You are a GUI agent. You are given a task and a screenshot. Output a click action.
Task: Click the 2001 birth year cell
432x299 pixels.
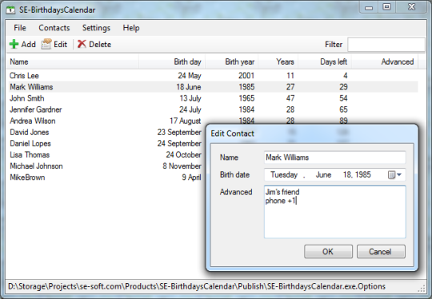(246, 75)
